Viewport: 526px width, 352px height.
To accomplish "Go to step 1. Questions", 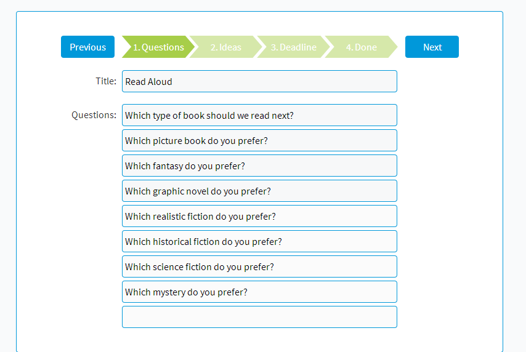I will 158,47.
